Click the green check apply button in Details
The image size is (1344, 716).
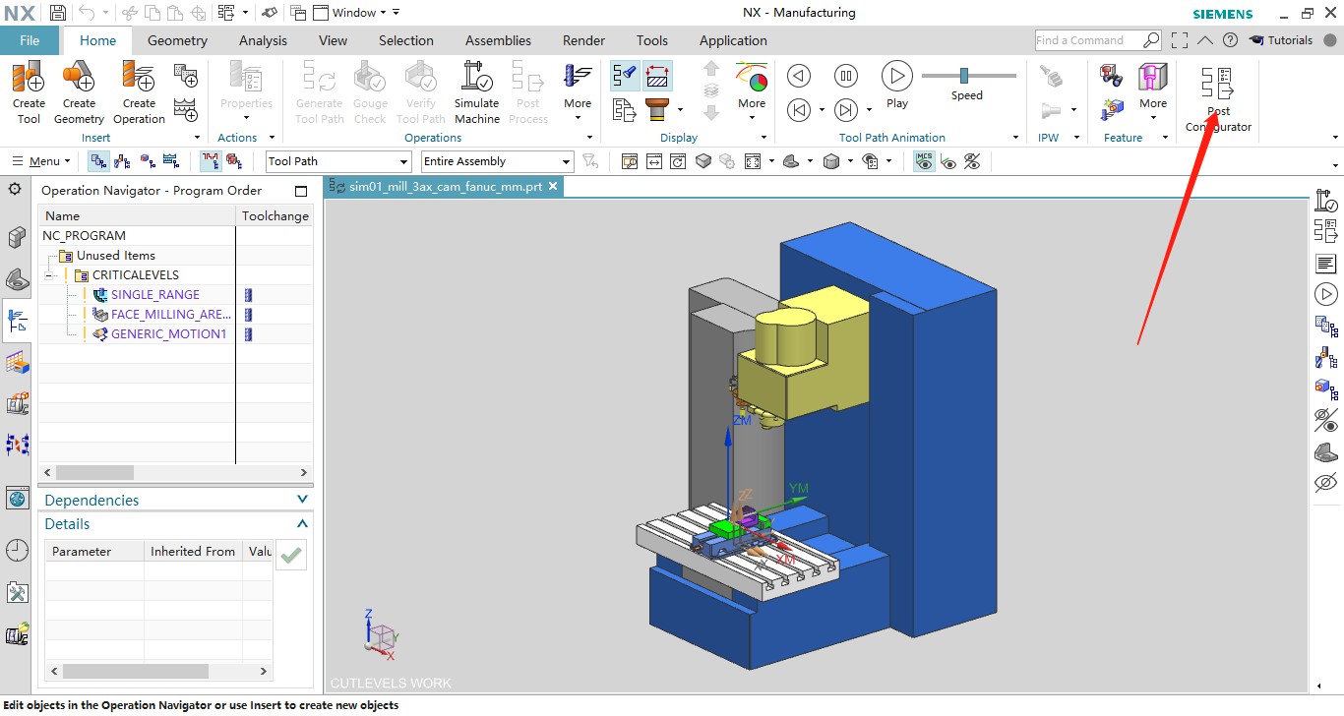point(290,556)
